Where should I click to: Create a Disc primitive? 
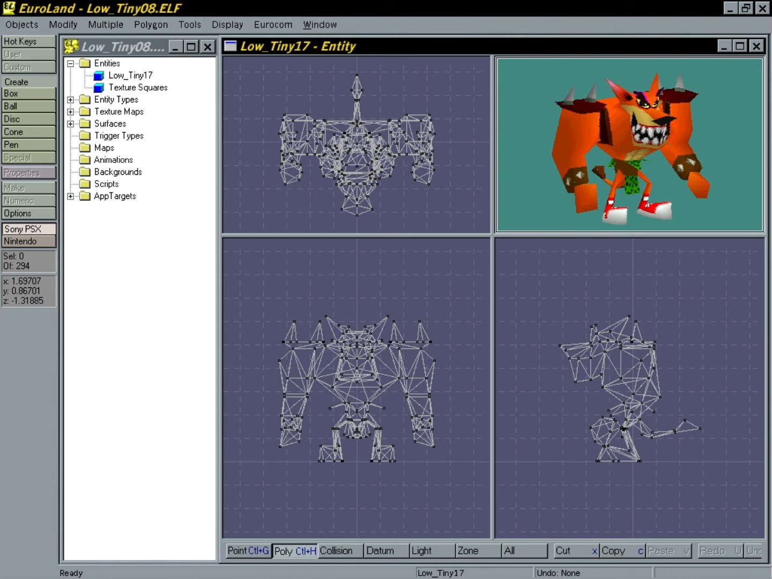(x=29, y=119)
